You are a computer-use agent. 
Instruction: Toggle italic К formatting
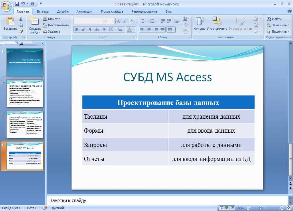83,29
